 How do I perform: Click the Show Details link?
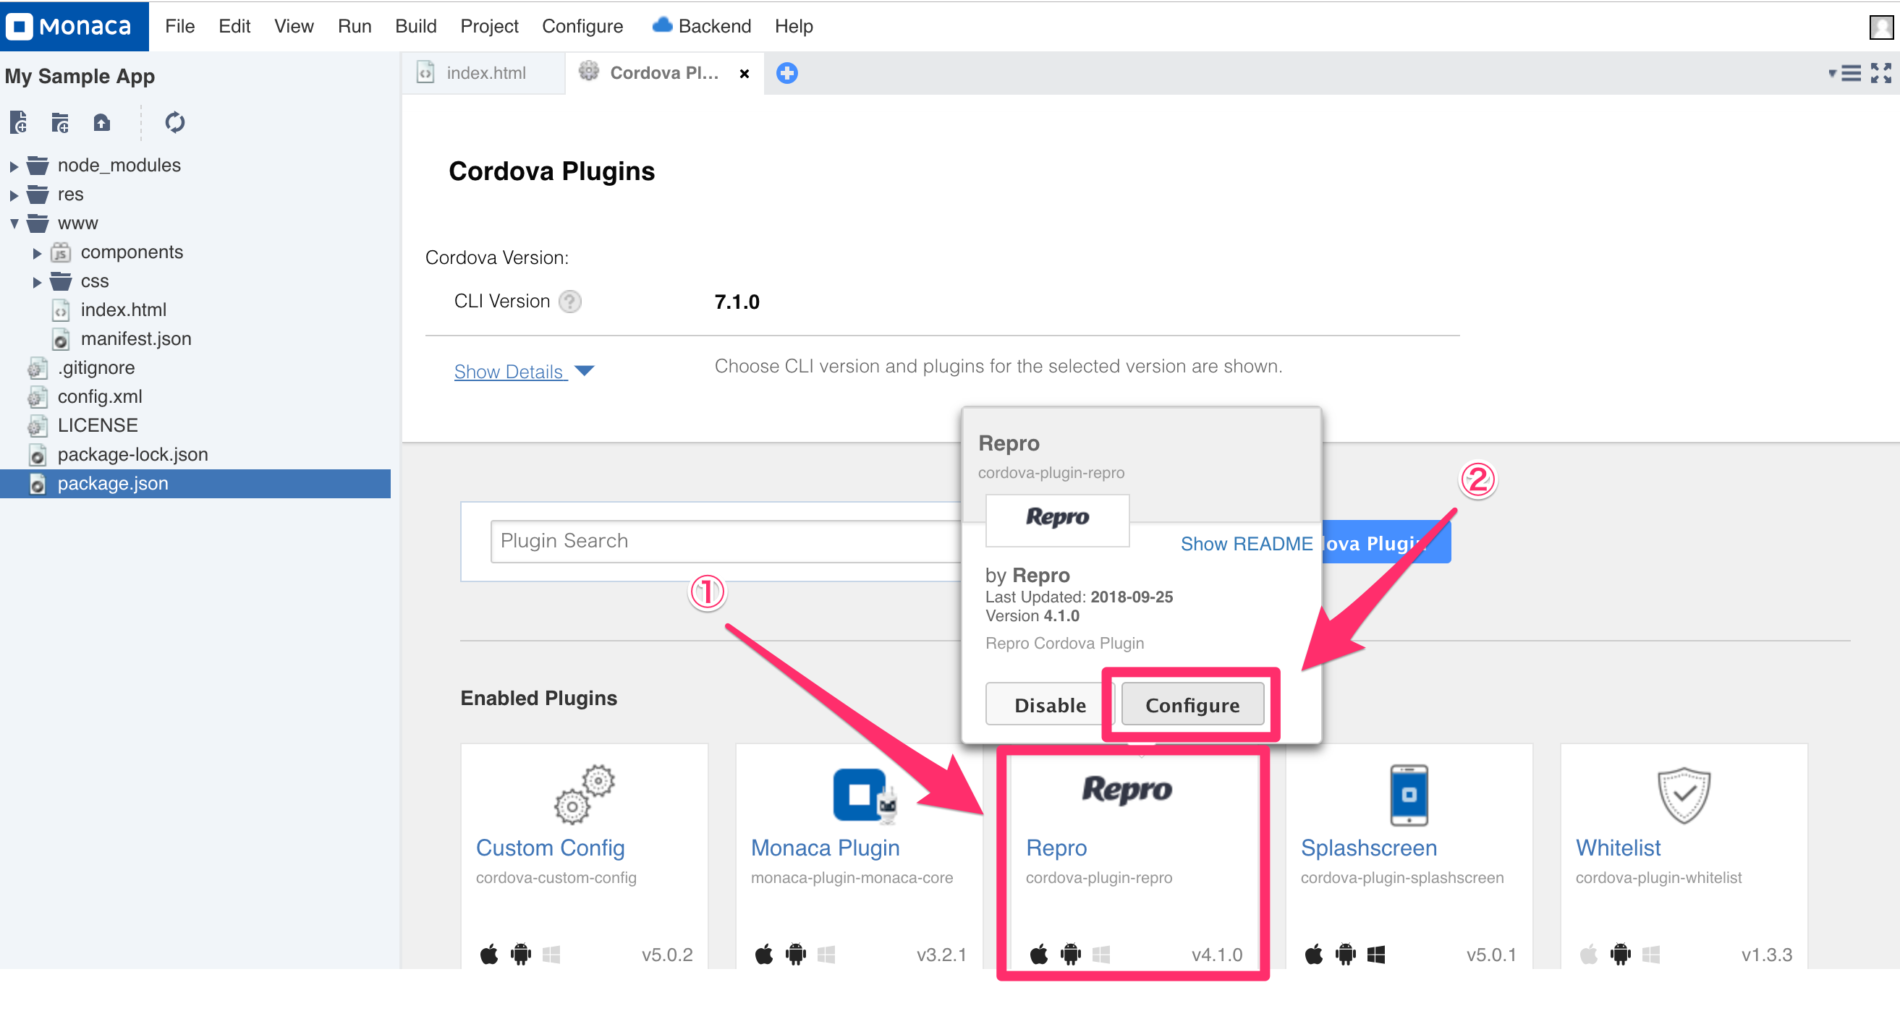[509, 372]
